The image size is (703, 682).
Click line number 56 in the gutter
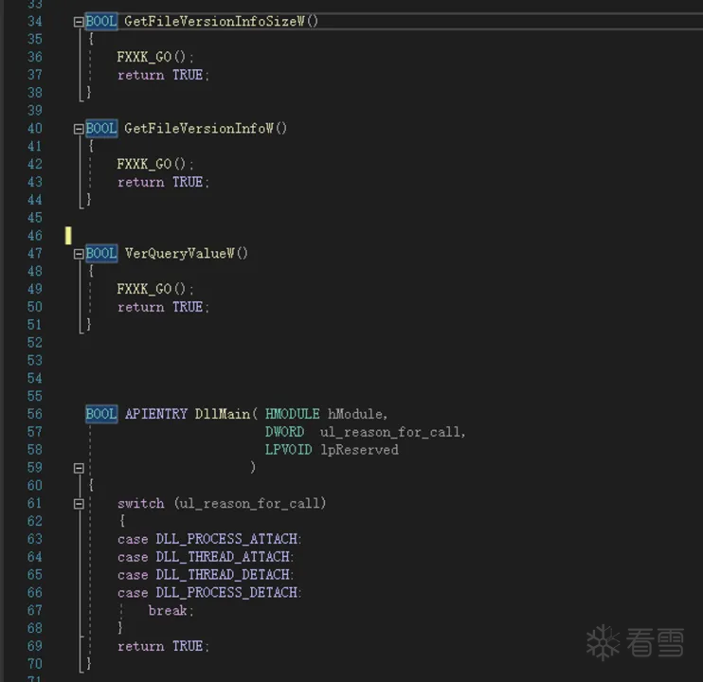pyautogui.click(x=34, y=414)
